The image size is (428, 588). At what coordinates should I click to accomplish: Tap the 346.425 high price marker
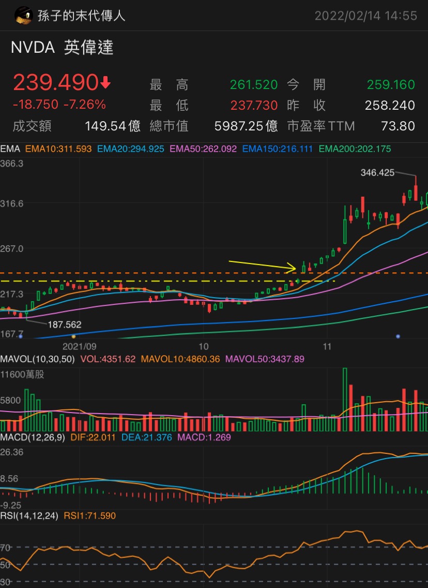377,172
